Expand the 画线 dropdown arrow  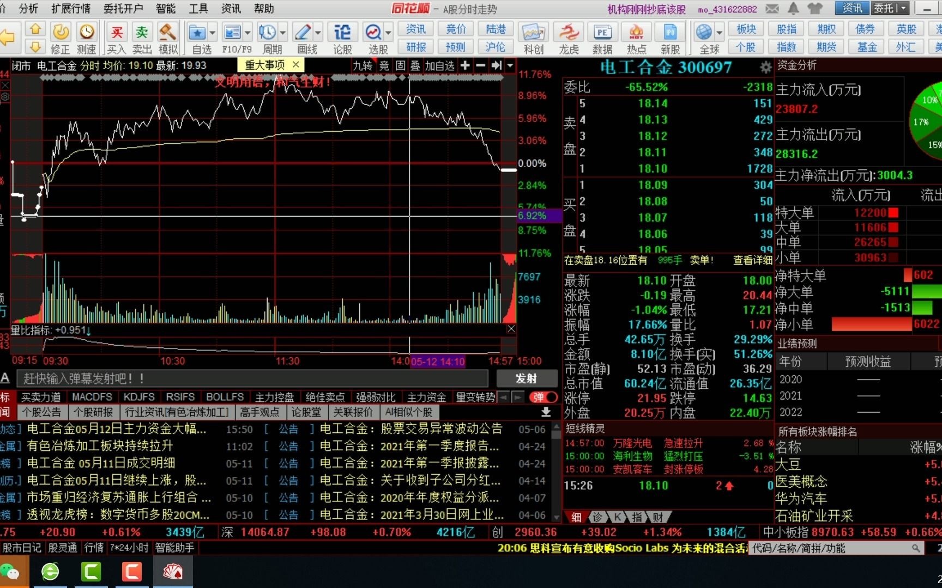(x=318, y=33)
